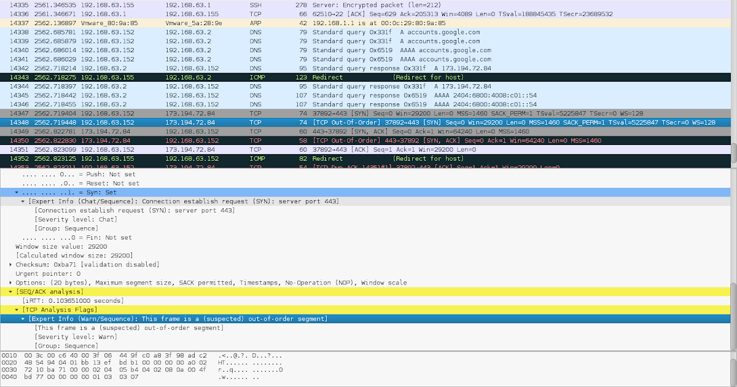This screenshot has width=737, height=387.
Task: Collapse the TCP Analysis Flags section
Action: [17, 310]
